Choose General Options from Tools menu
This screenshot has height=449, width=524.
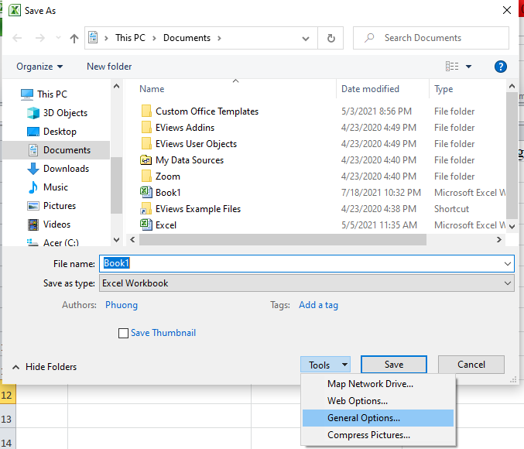(x=378, y=418)
